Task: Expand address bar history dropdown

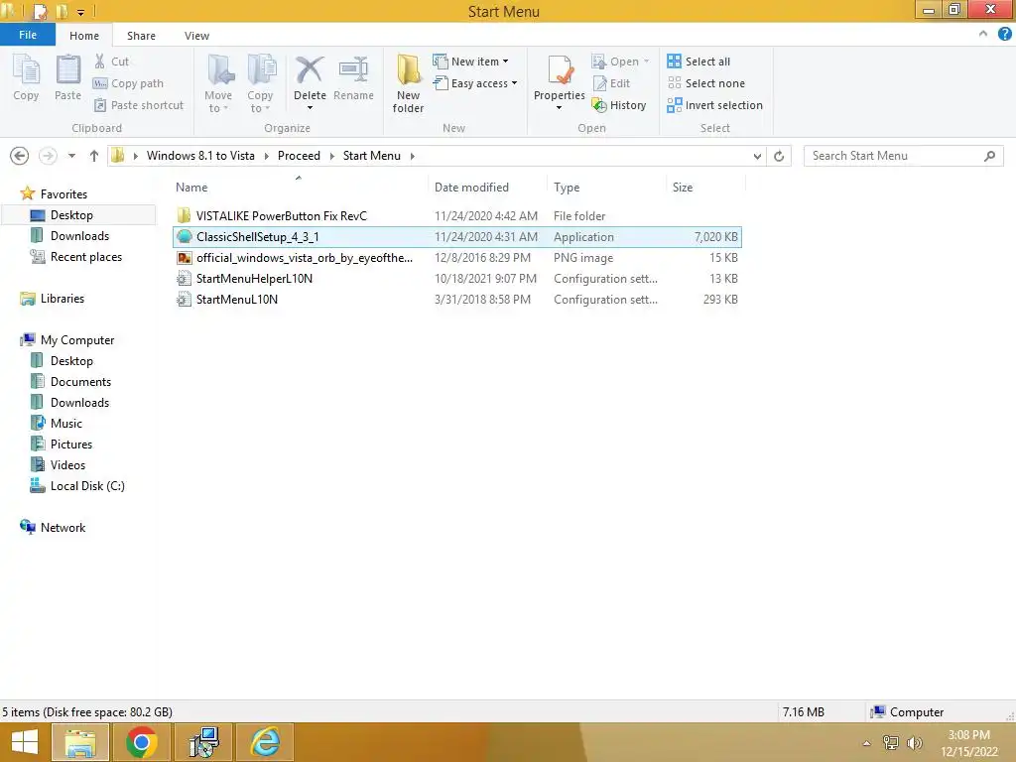Action: click(757, 156)
